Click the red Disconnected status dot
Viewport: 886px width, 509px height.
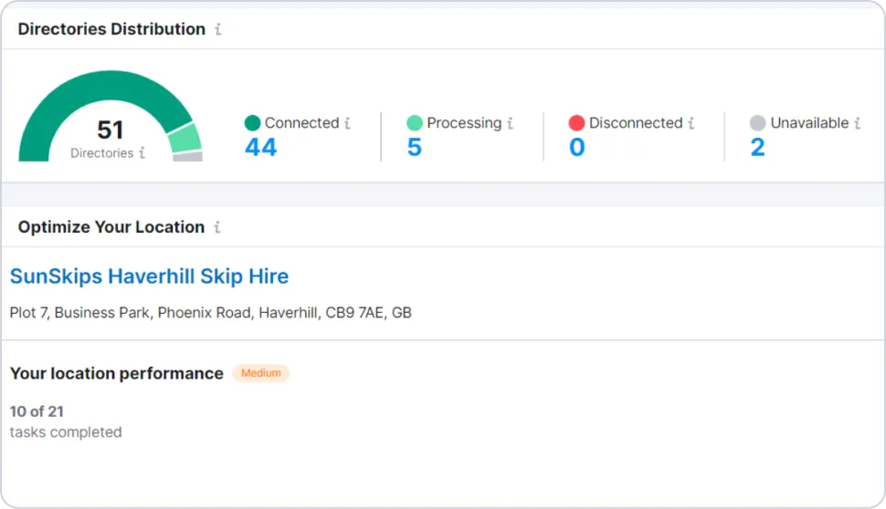pyautogui.click(x=576, y=122)
